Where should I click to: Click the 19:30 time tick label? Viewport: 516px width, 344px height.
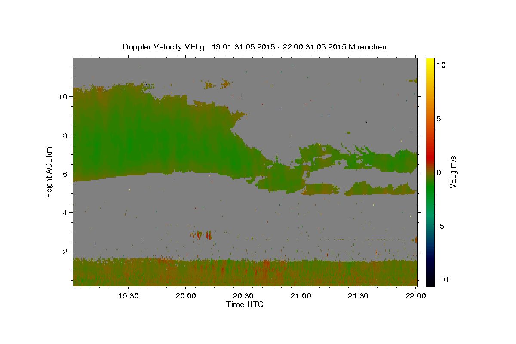(128, 296)
